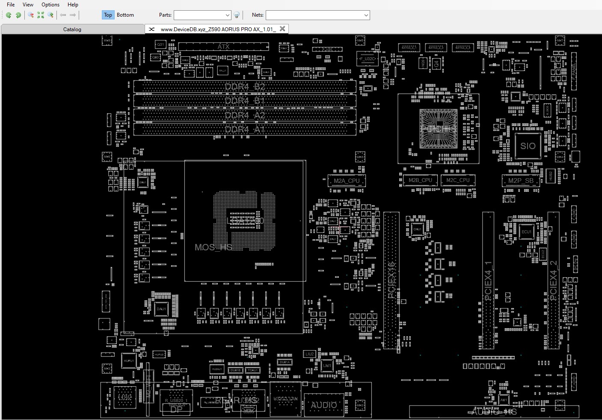The width and height of the screenshot is (602, 420).
Task: Select the Z590 AORUS PRO AX board tab
Action: coord(218,29)
